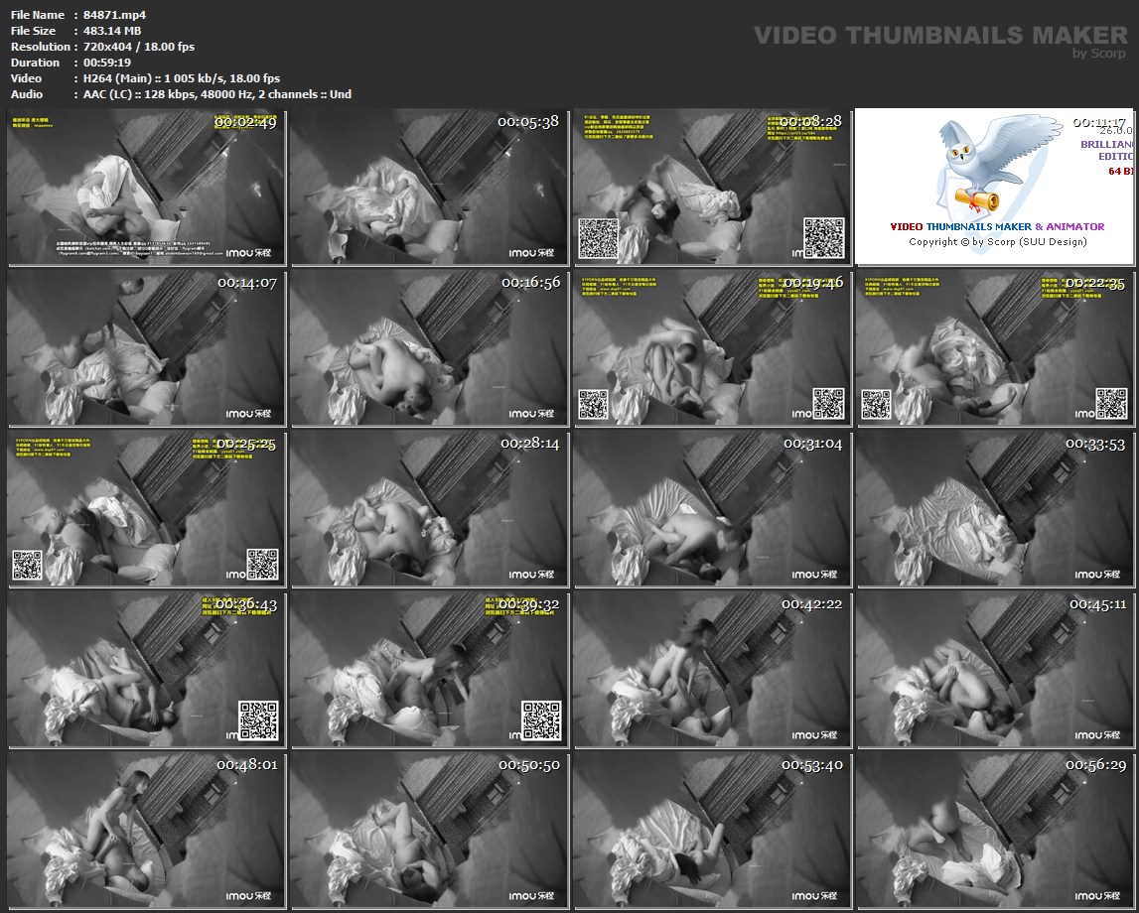The height and width of the screenshot is (913, 1139).
Task: Select the thumbnail stamped 00:33:53
Action: pos(994,509)
